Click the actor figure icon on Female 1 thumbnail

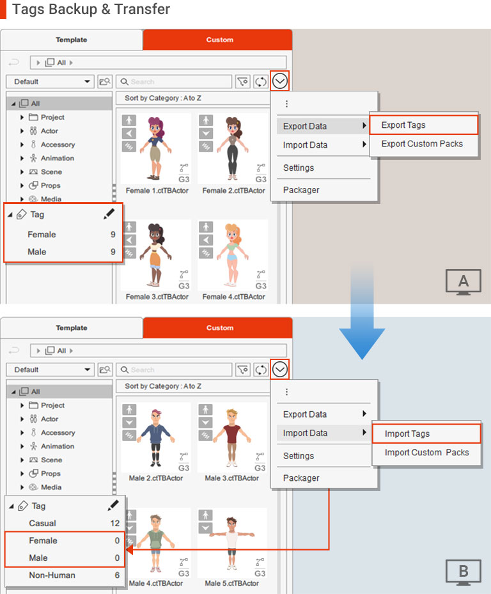coord(129,120)
